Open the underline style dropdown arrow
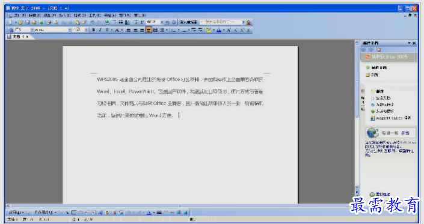Viewport: 424px width, 224px height. 112,30
